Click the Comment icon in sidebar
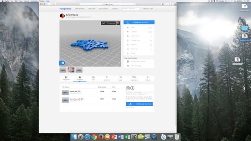Image resolution: width=251 pixels, height=141 pixels. [x=128, y=36]
